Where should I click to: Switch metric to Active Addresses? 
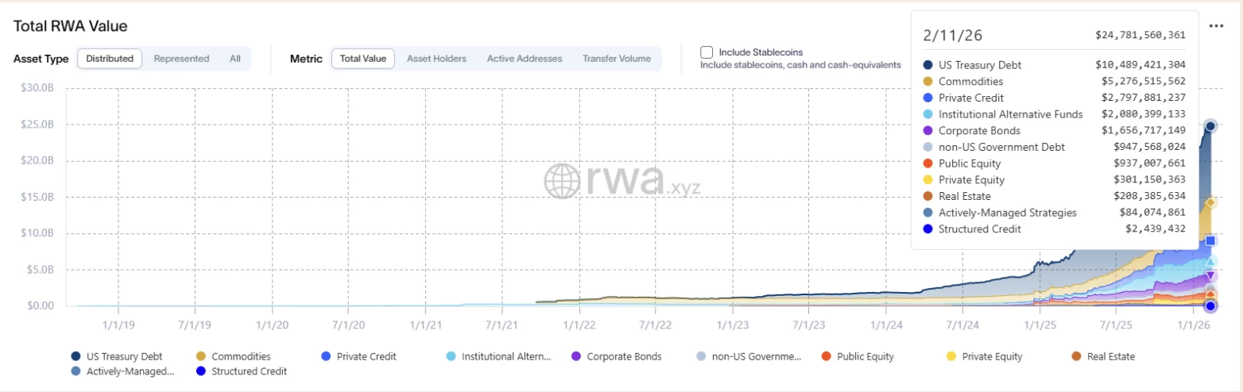tap(524, 58)
